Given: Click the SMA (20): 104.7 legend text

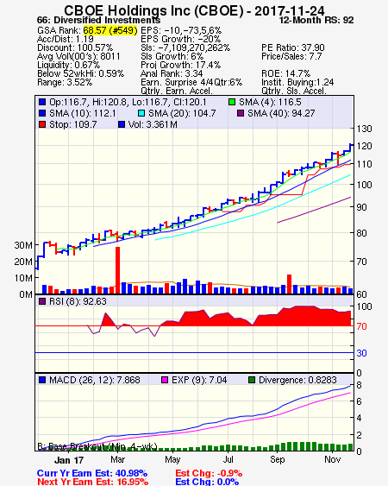Looking at the screenshot, I should point(182,113).
